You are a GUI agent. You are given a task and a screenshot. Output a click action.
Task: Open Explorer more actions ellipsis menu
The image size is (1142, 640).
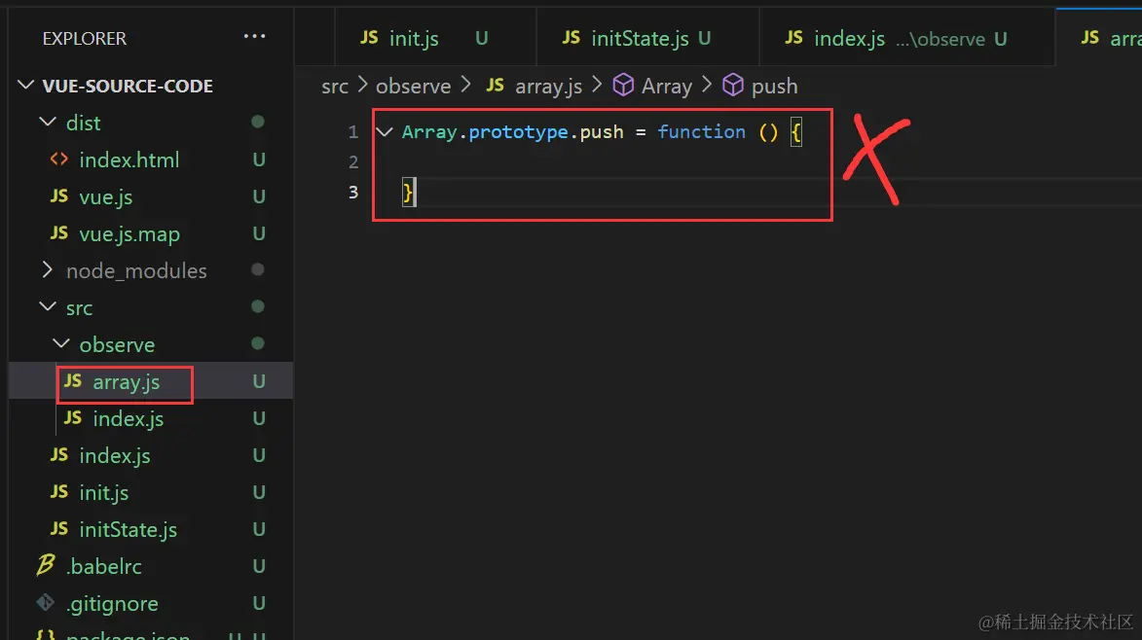(x=254, y=37)
